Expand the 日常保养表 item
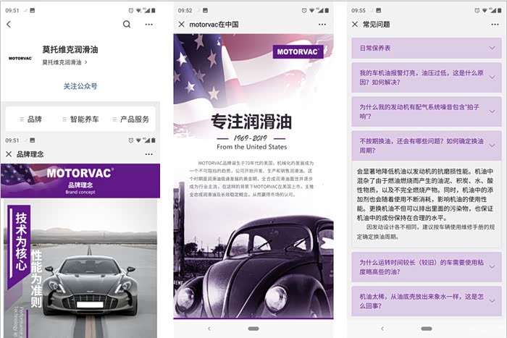The image size is (507, 338). click(427, 48)
